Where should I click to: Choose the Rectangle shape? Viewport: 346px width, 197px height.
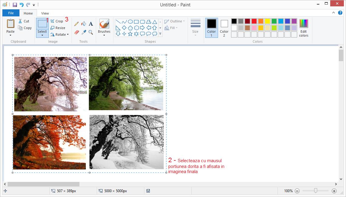(136, 21)
